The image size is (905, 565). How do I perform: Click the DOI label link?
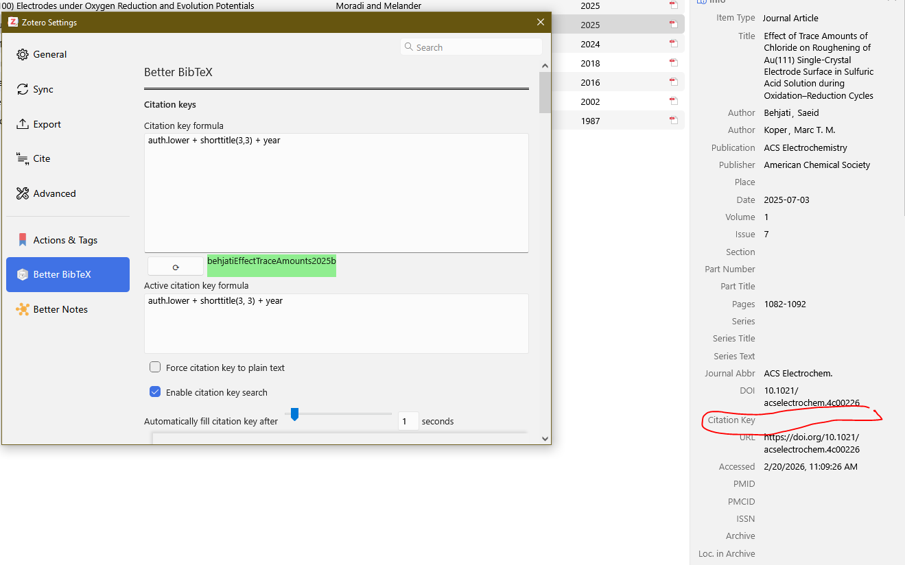[x=747, y=390]
